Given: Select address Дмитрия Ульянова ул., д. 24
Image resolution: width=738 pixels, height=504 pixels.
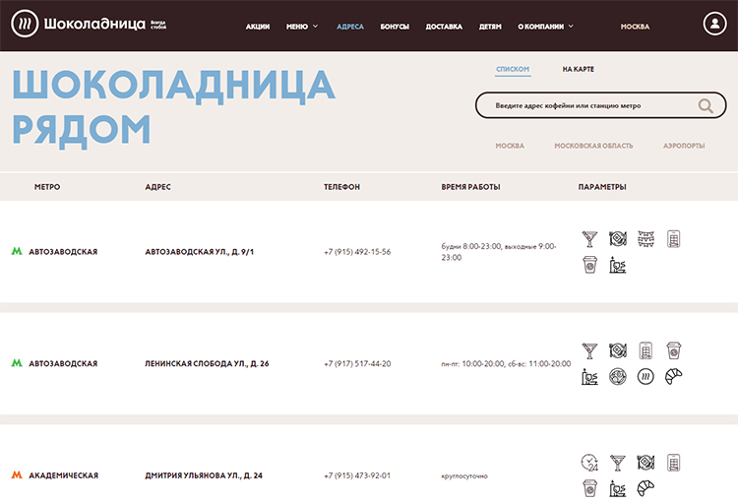Looking at the screenshot, I should point(204,475).
